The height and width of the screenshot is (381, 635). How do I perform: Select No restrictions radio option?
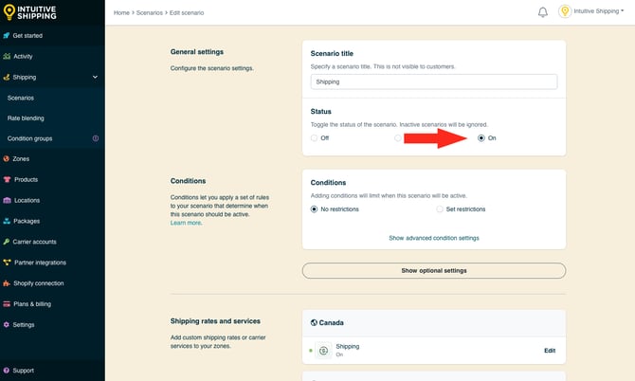click(x=315, y=209)
